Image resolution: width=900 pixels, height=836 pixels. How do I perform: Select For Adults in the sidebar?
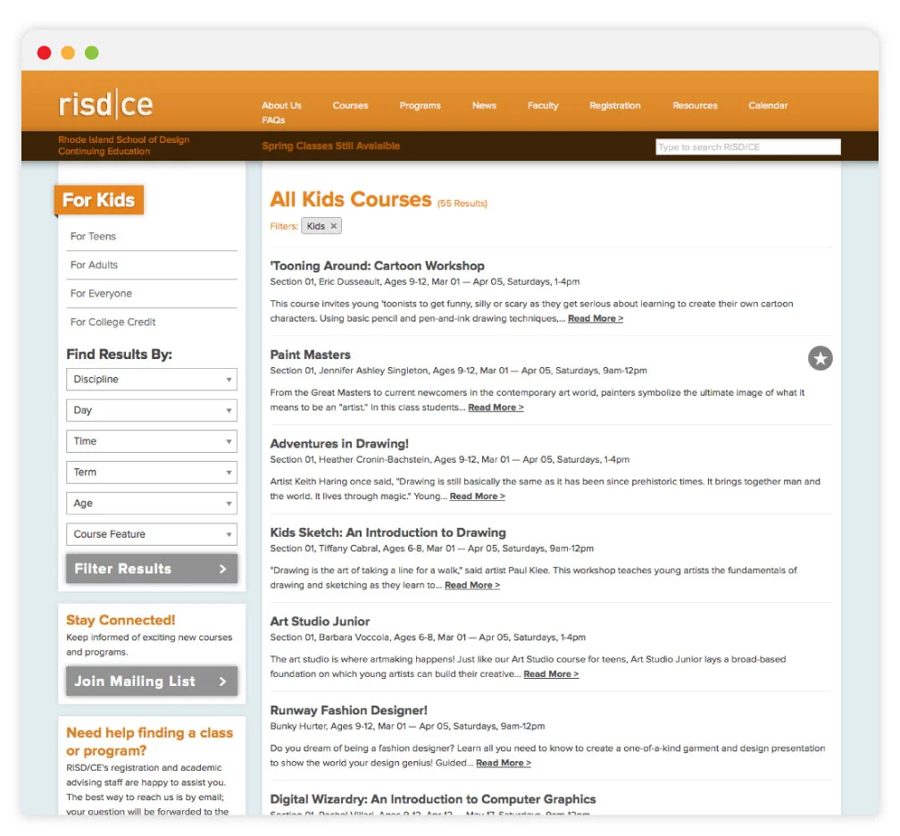[94, 265]
